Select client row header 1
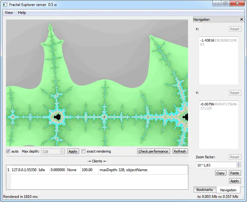 click(x=8, y=170)
